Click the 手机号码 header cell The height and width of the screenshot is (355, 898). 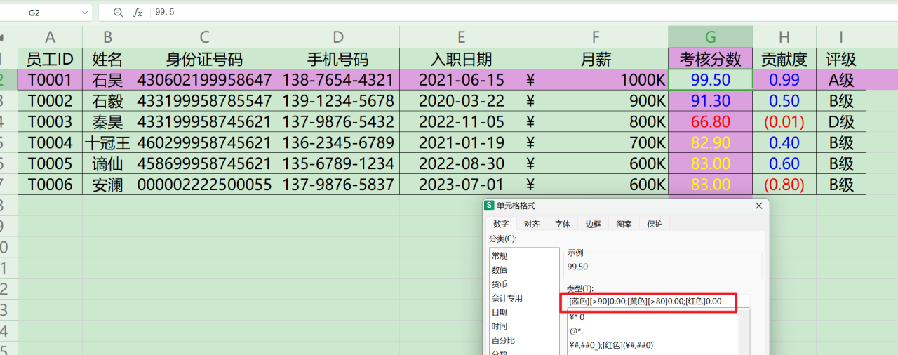pos(337,59)
